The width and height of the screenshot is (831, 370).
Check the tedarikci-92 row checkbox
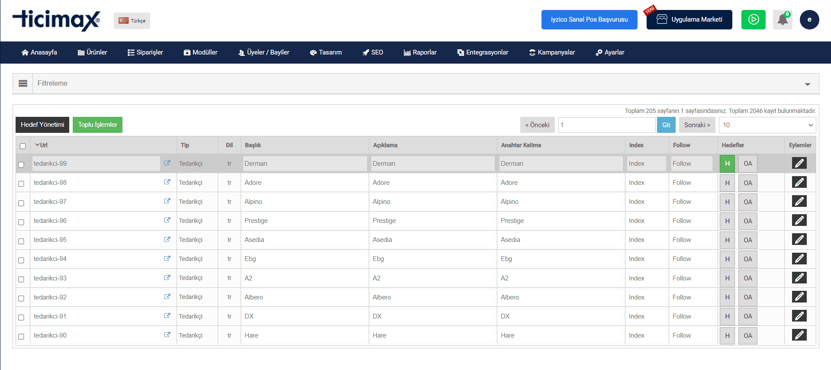click(x=21, y=299)
